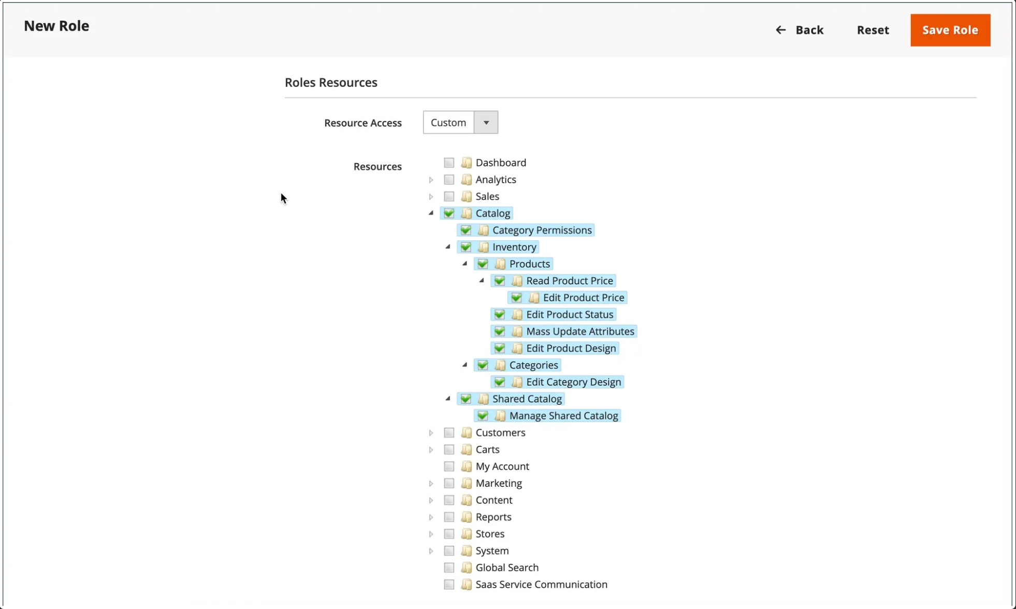Viewport: 1016px width, 609px height.
Task: Collapse the Read Product Price node
Action: point(482,280)
